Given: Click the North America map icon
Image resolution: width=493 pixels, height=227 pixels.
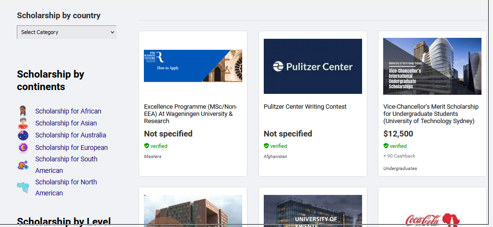Looking at the screenshot, I should click(x=23, y=187).
